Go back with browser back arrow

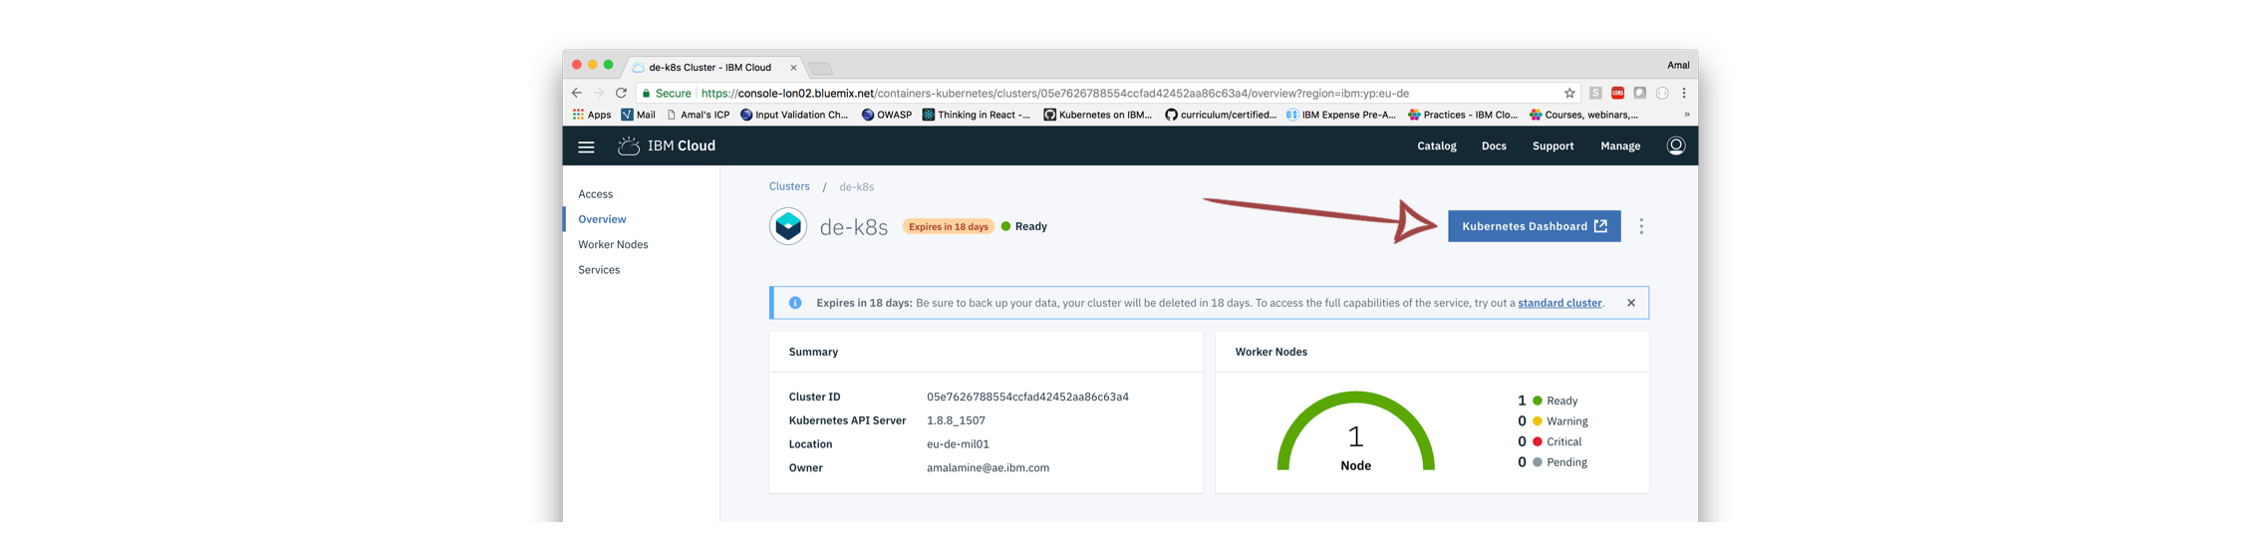577,94
